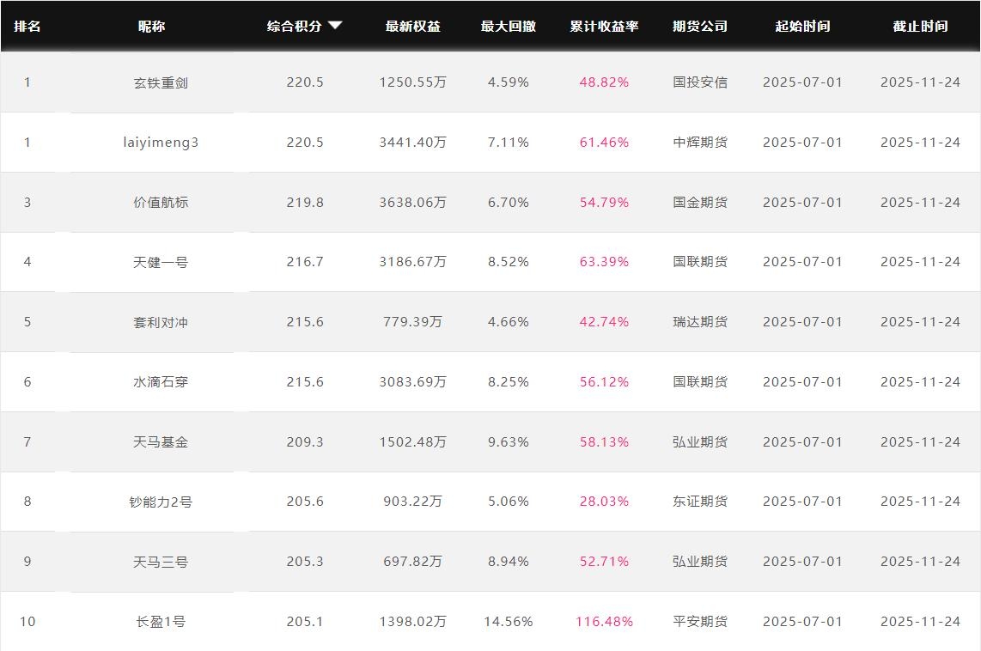This screenshot has height=651, width=981.
Task: Sort by 最新权益 column header
Action: pos(412,26)
